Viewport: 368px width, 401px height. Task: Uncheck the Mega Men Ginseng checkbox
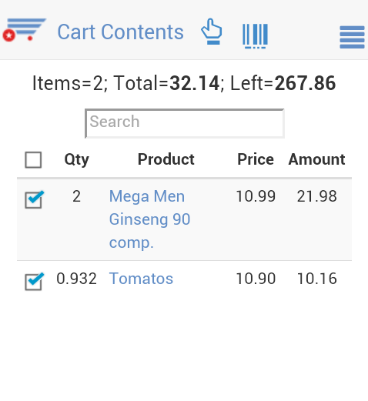(x=34, y=199)
